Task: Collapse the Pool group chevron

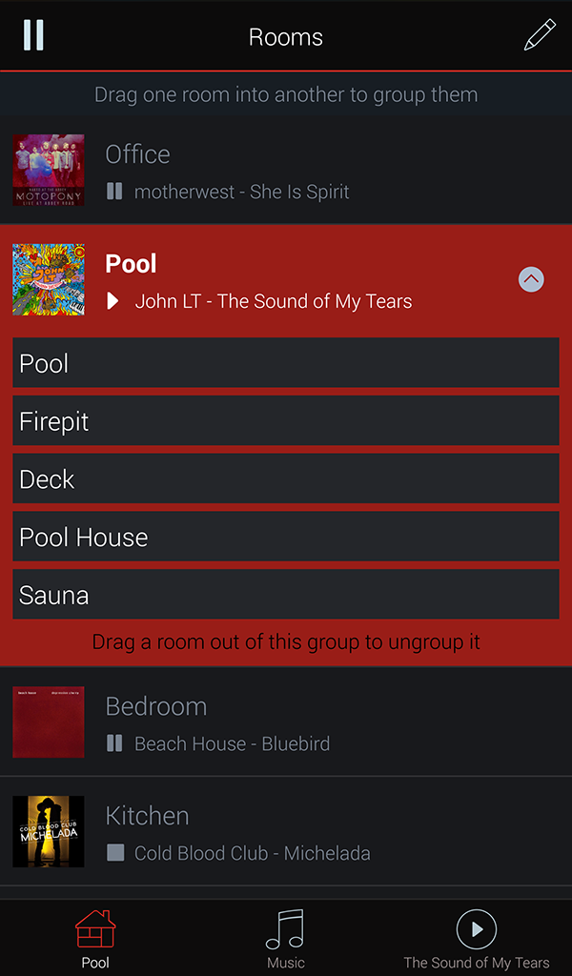Action: 531,279
